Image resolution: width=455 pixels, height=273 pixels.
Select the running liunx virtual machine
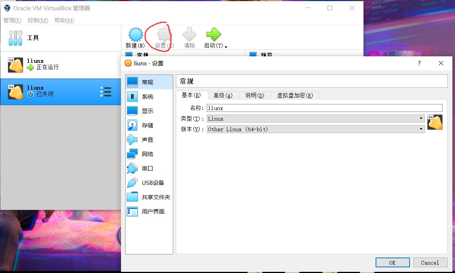point(61,65)
